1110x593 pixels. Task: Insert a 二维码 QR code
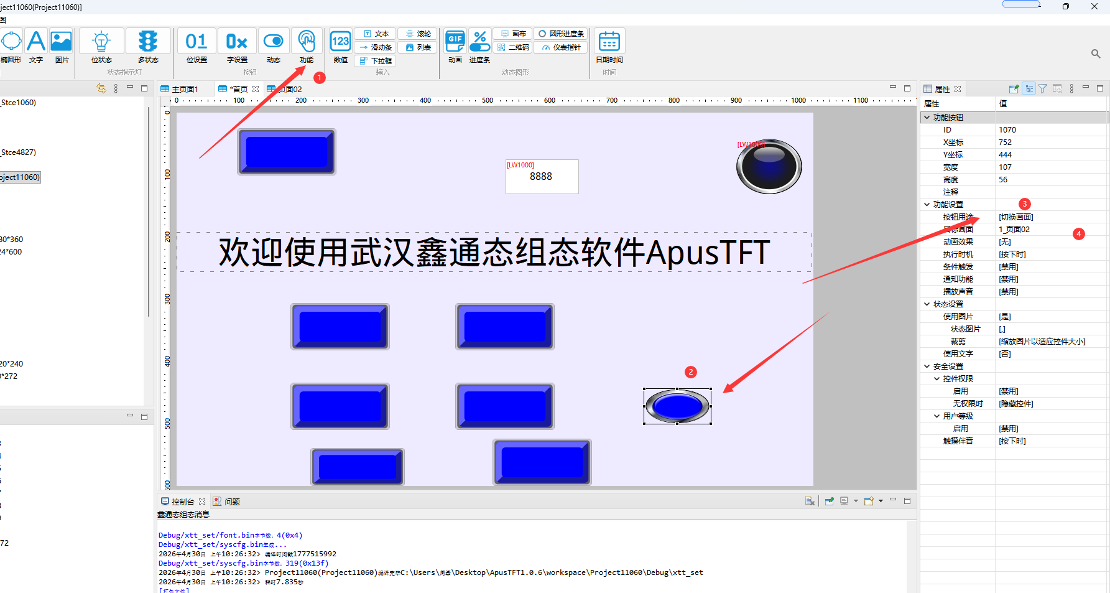tap(512, 47)
